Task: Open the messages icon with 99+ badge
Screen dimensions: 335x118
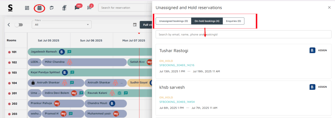Action: [x=77, y=8]
